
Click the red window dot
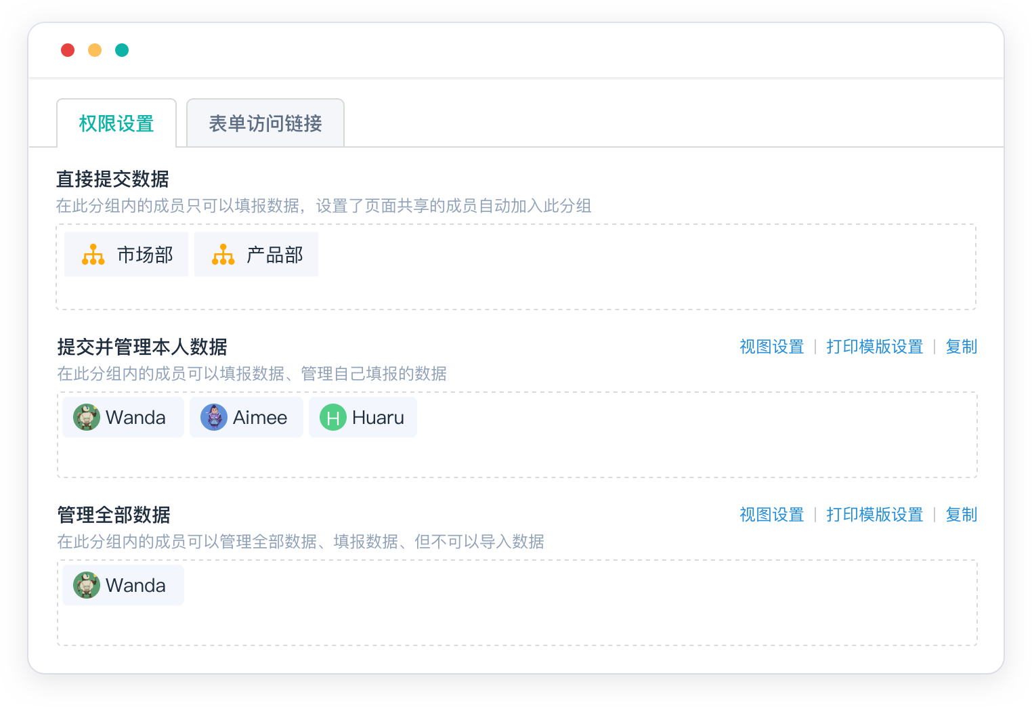[x=68, y=50]
